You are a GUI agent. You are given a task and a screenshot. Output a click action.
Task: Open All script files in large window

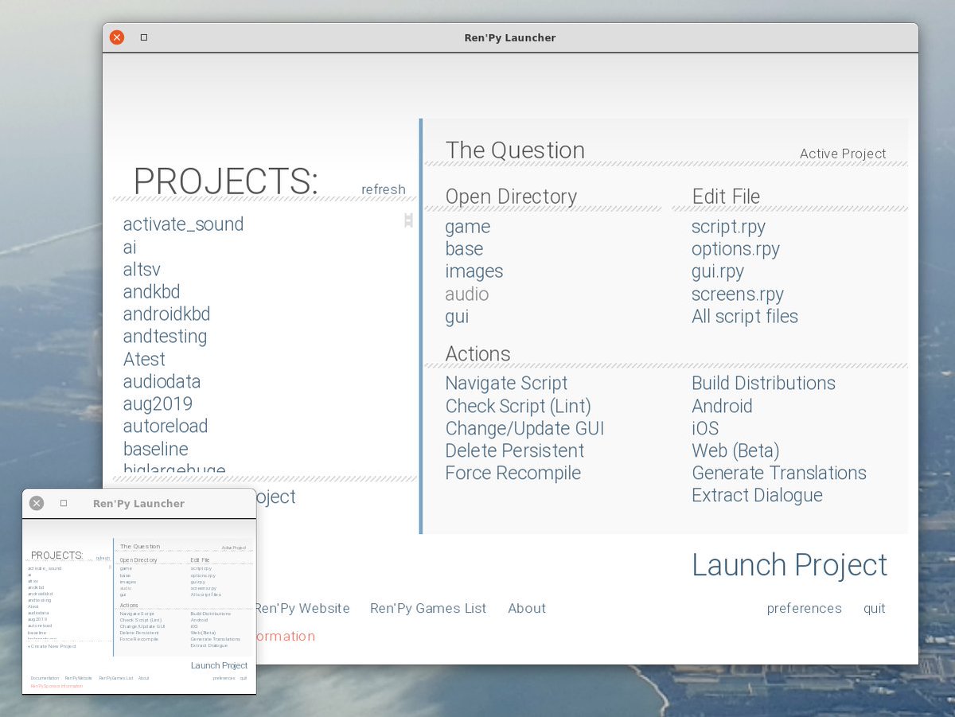point(745,316)
